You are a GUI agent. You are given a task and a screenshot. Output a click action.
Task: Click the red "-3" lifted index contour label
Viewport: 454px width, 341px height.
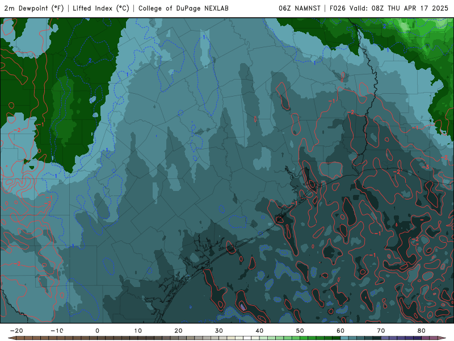[x=425, y=167]
